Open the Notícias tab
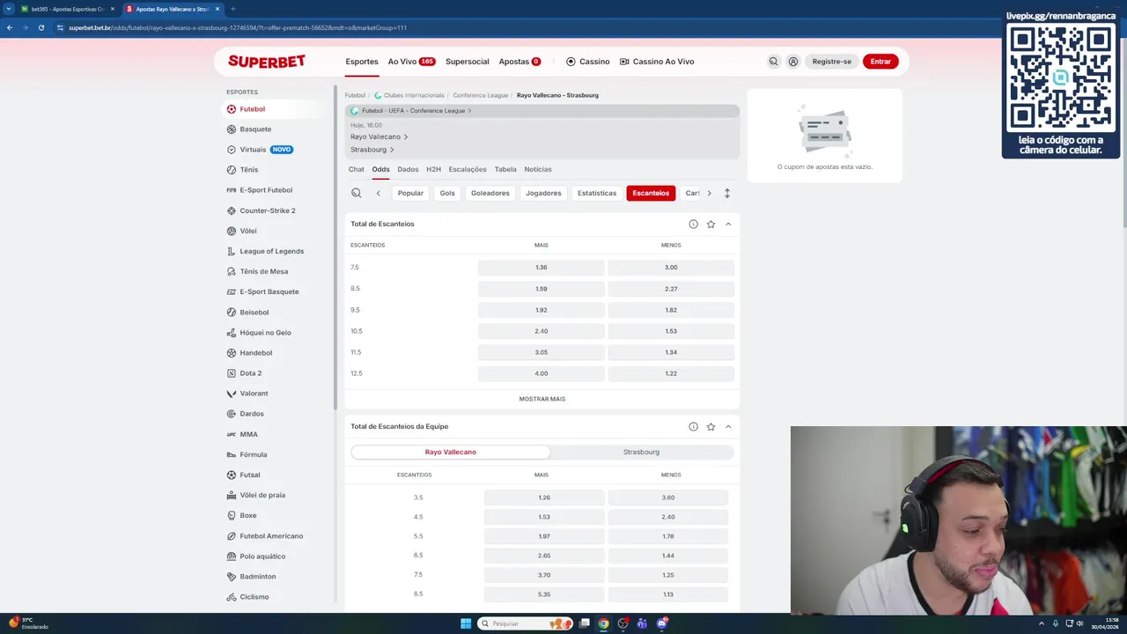This screenshot has width=1127, height=634. (x=538, y=169)
